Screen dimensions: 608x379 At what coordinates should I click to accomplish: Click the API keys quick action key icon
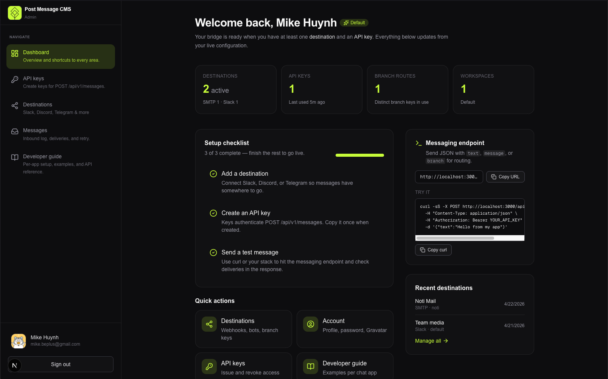pos(209,367)
